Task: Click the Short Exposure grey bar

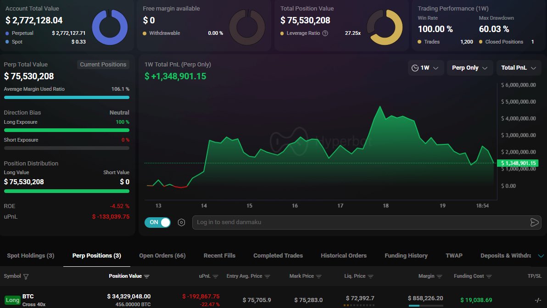Action: coord(67,148)
